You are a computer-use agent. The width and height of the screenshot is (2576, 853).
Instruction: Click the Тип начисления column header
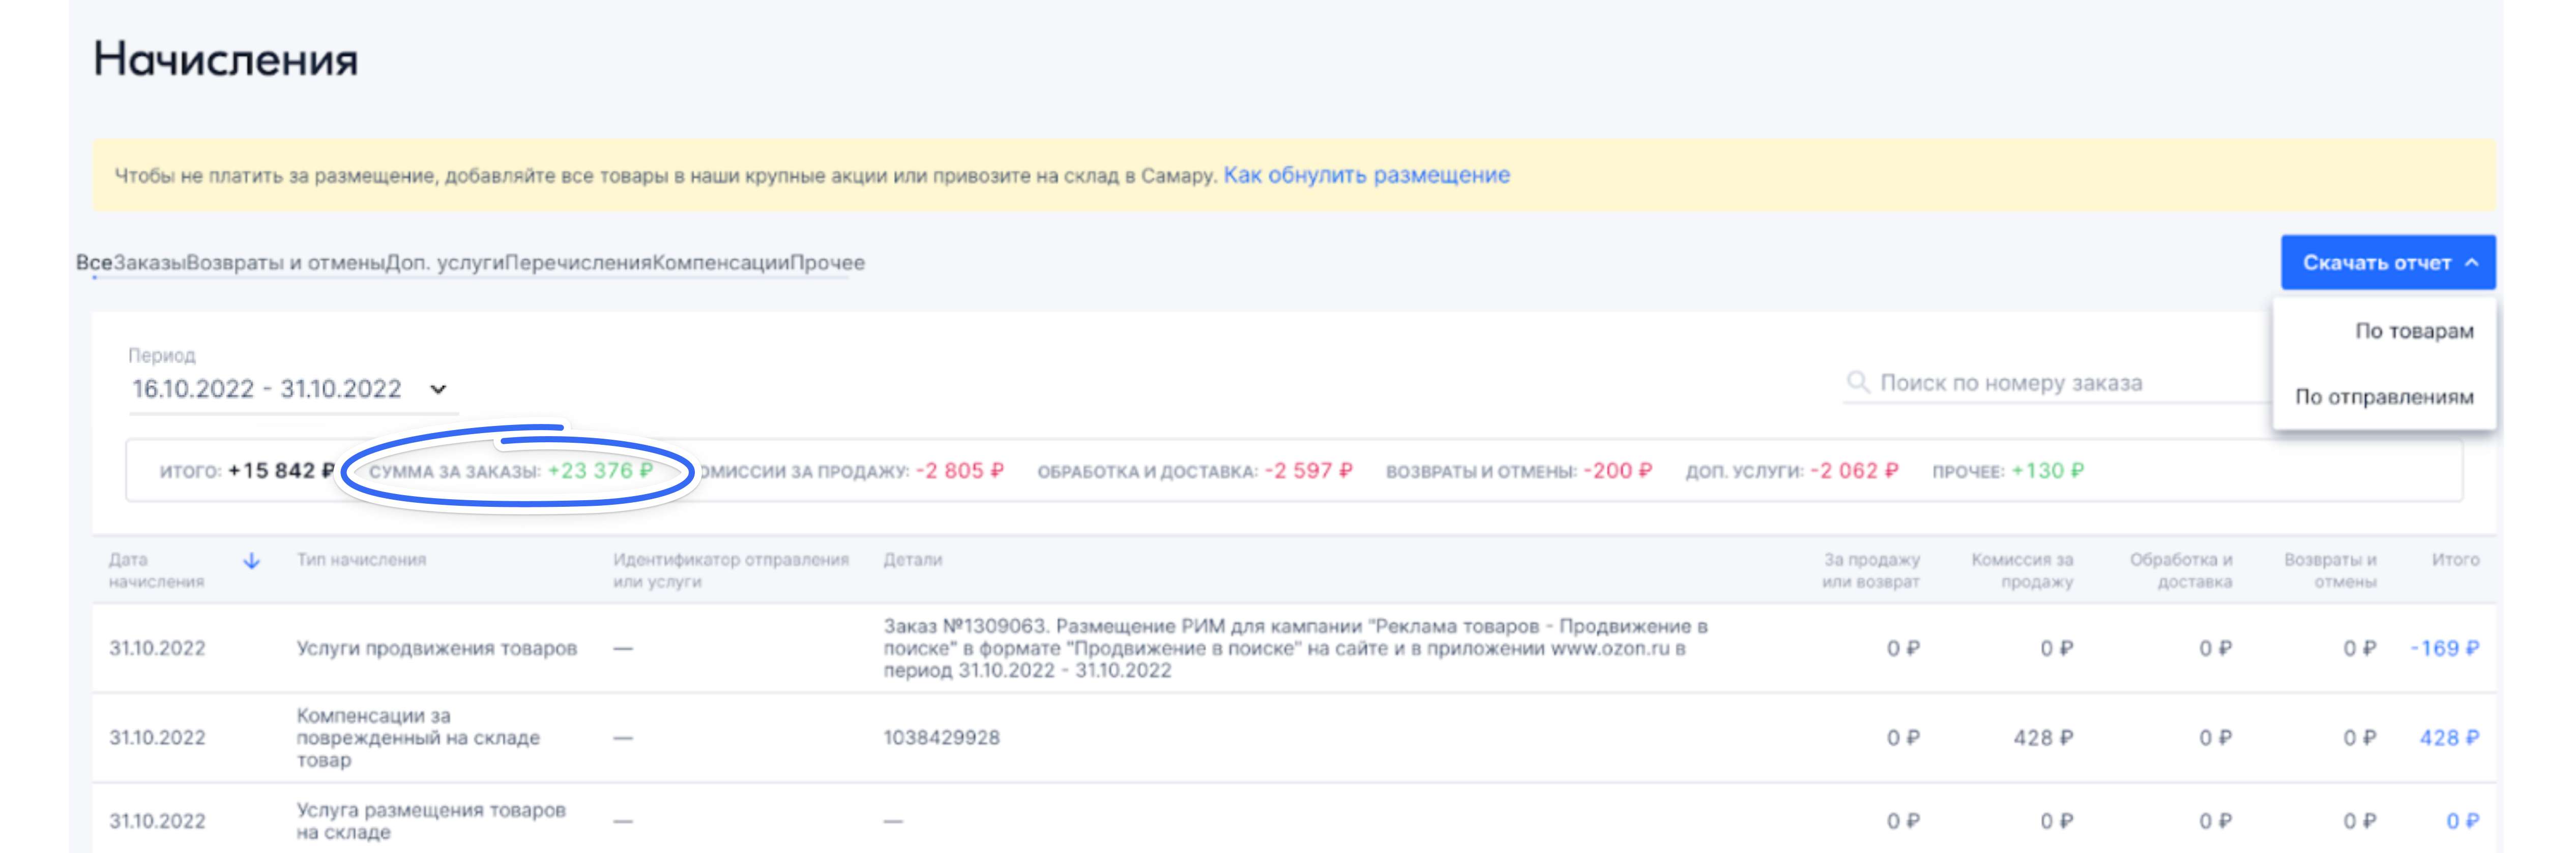[361, 559]
